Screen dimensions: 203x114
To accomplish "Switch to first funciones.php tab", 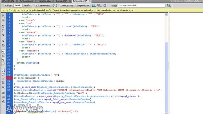I will [26, 1].
